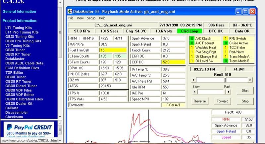Open the General Information link
The width and height of the screenshot is (265, 144).
click(x=19, y=12)
